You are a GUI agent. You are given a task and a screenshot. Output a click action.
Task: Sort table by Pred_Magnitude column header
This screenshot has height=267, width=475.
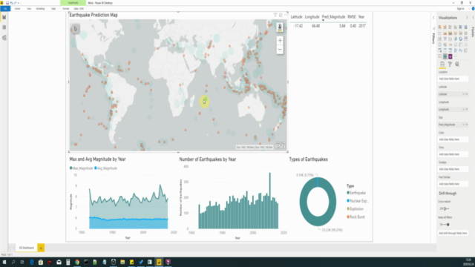tap(333, 17)
